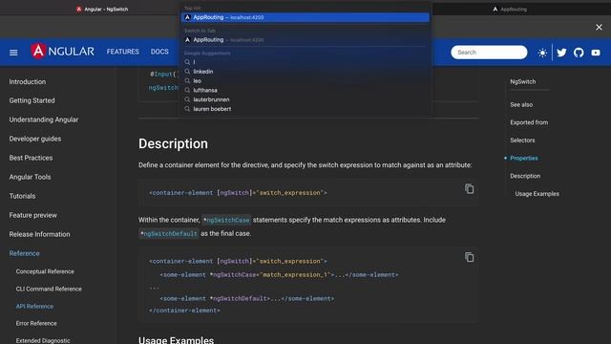Expand the Getting Started sidebar section
Image resolution: width=611 pixels, height=344 pixels.
[x=32, y=100]
